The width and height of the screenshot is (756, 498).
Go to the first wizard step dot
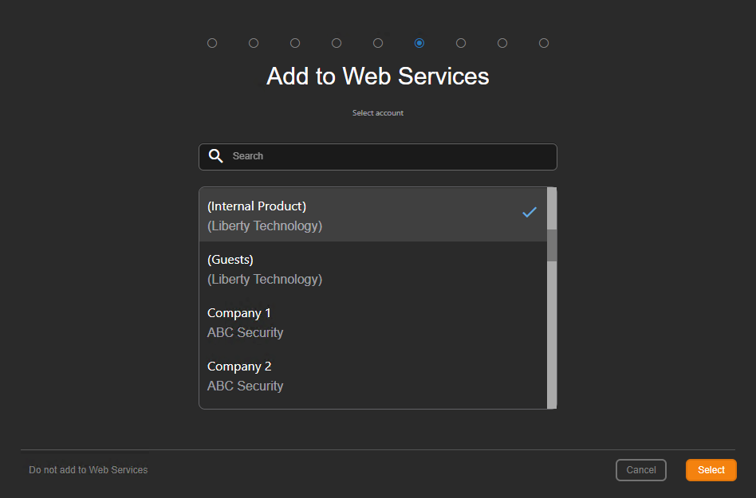[x=212, y=43]
